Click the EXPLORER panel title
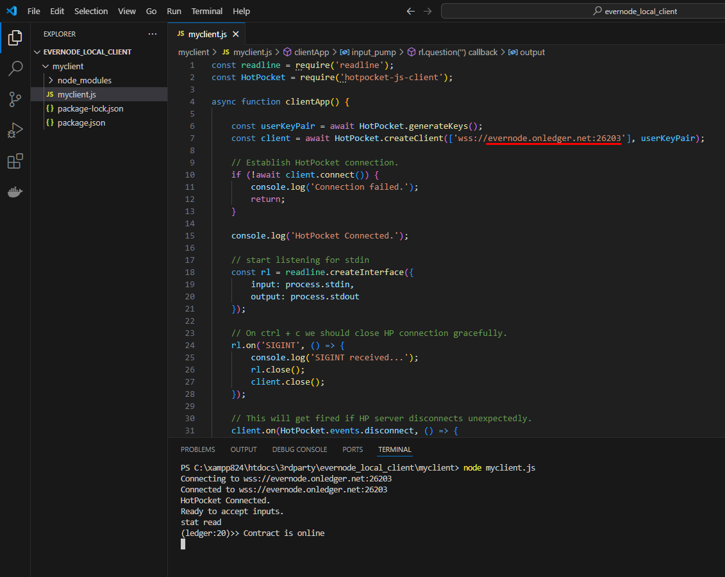This screenshot has height=577, width=725. [x=60, y=34]
